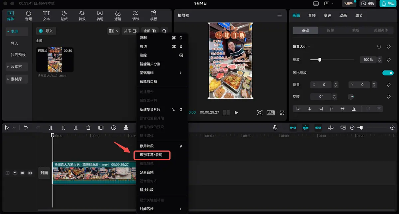Click the timeline zoom slider handle
The height and width of the screenshot is (214, 399).
(x=361, y=128)
